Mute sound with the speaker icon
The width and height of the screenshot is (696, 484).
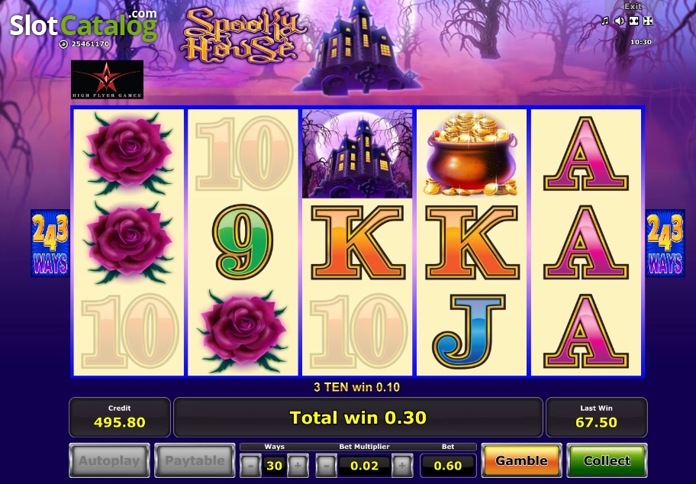(619, 21)
